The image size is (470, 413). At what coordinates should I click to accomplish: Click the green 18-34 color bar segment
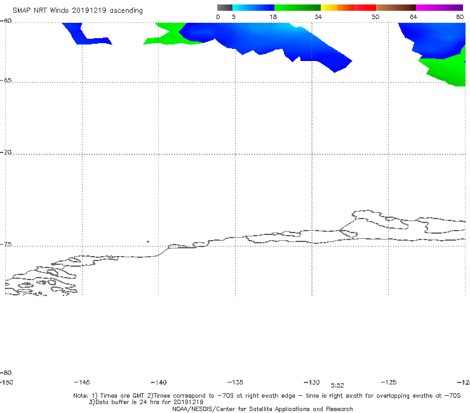(x=297, y=8)
